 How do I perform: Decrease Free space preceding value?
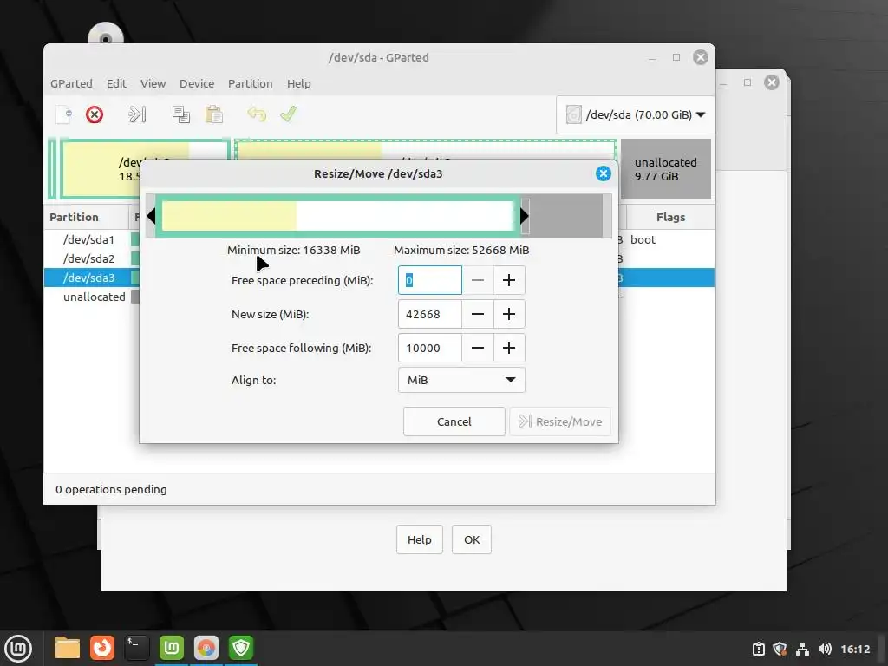coord(478,280)
